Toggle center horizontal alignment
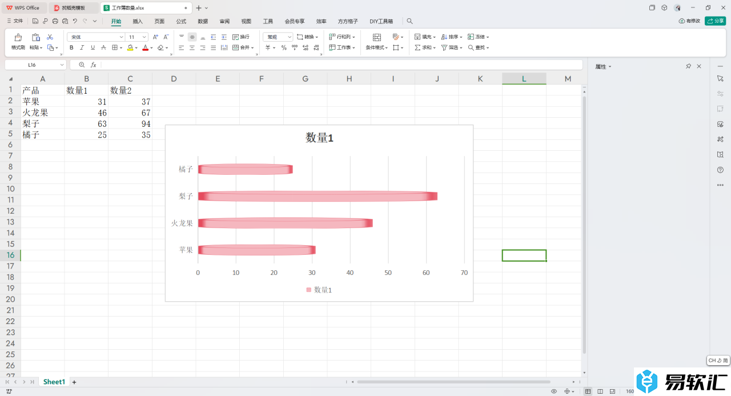 [x=192, y=48]
